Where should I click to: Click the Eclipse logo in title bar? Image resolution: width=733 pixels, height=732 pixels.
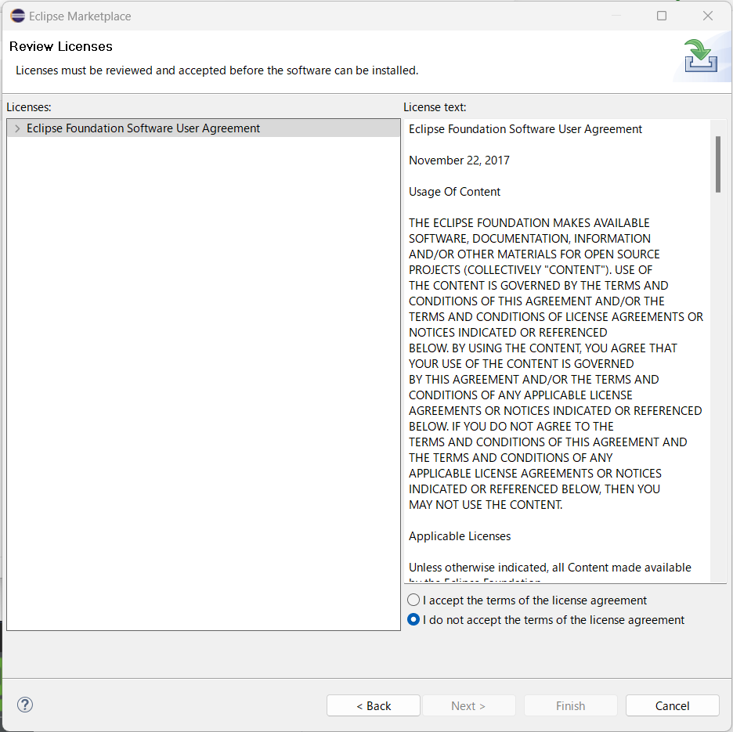pyautogui.click(x=18, y=16)
